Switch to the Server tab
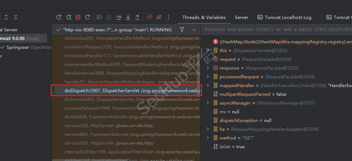The width and height of the screenshot is (352, 161). pyautogui.click(x=241, y=17)
